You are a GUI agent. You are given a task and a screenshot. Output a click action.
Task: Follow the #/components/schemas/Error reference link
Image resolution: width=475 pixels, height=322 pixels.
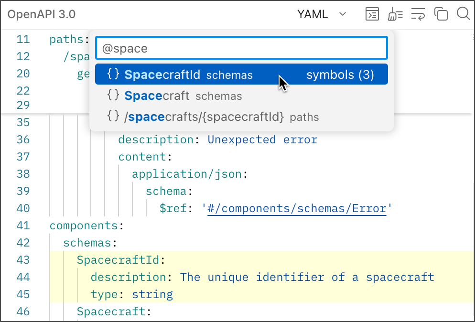tap(296, 208)
